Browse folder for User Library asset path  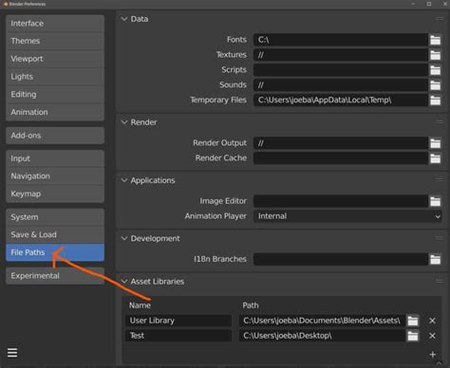point(413,321)
